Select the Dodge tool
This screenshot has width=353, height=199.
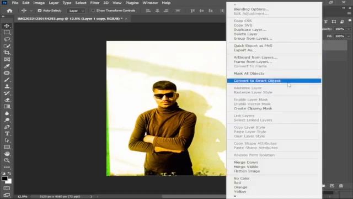(x=7, y=120)
